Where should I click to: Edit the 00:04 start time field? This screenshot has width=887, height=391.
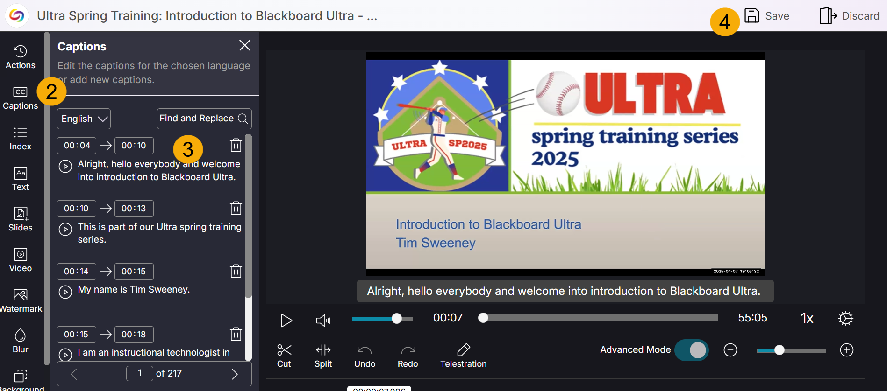coord(77,146)
